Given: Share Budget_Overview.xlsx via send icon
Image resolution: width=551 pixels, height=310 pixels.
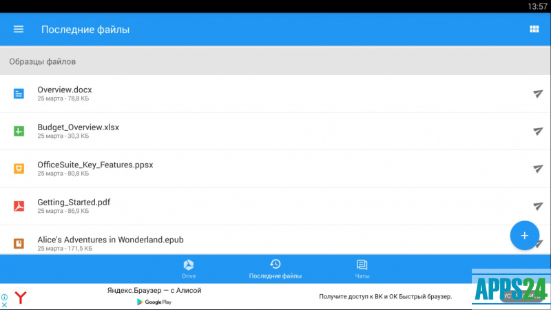Looking at the screenshot, I should point(538,131).
